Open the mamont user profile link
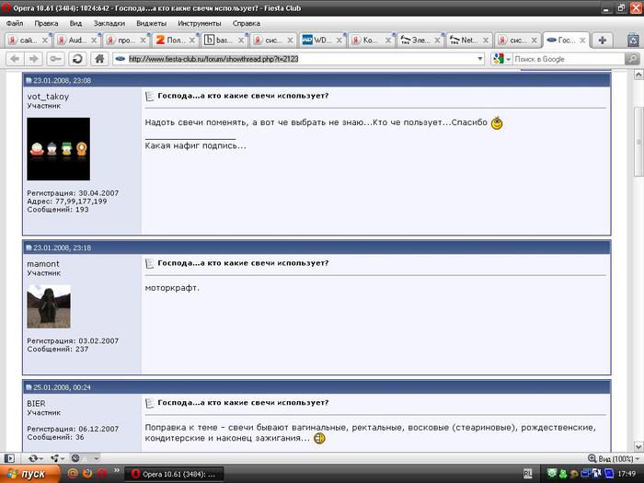The width and height of the screenshot is (644, 483). point(43,264)
